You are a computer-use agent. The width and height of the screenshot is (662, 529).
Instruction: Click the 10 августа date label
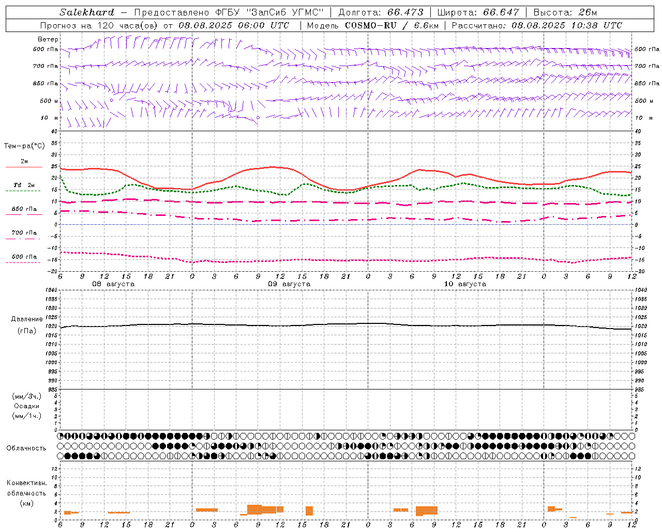[465, 284]
